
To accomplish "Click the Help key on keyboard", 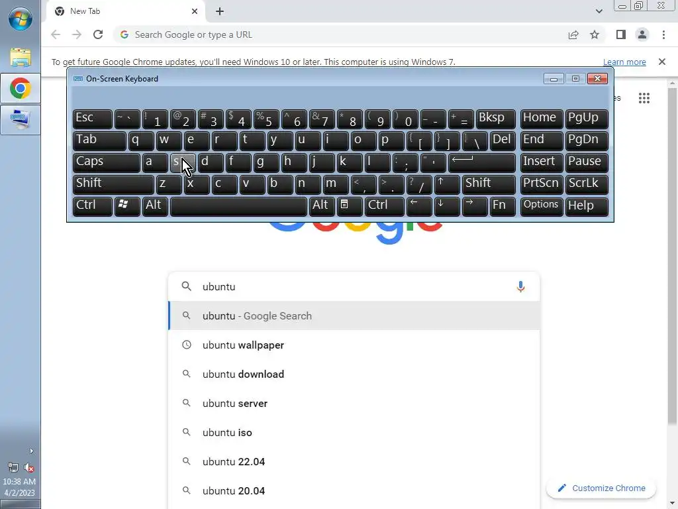I will [x=587, y=206].
